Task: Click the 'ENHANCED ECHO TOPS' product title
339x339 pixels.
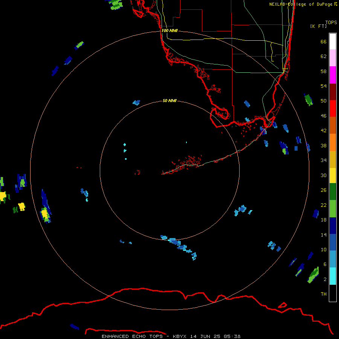Action: click(x=132, y=336)
